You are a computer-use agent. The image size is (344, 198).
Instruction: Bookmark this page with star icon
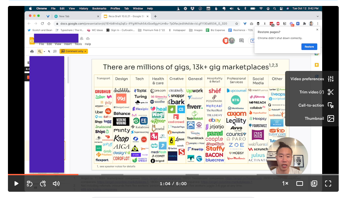click(x=236, y=23)
